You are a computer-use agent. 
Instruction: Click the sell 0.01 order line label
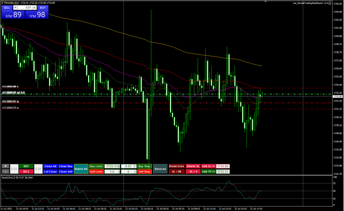14,93
